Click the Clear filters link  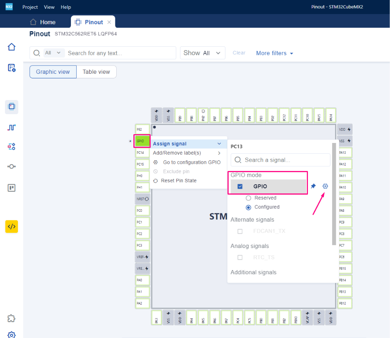[239, 53]
